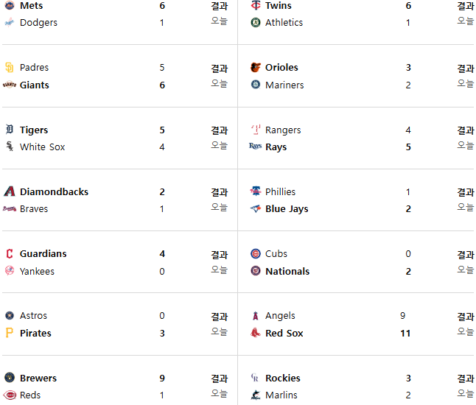This screenshot has height=405, width=476.
Task: Click the Guardians C logo
Action: pos(10,253)
